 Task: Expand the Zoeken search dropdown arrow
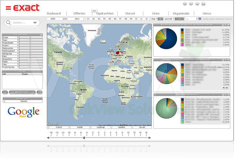(35, 23)
